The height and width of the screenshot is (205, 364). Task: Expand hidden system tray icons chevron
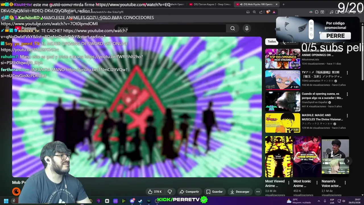pyautogui.click(x=318, y=201)
